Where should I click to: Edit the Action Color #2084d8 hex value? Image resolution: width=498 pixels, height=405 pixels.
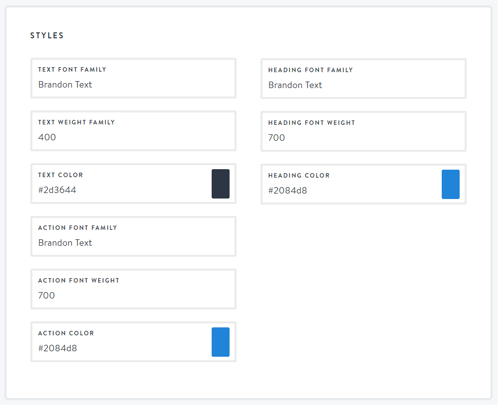tap(58, 348)
